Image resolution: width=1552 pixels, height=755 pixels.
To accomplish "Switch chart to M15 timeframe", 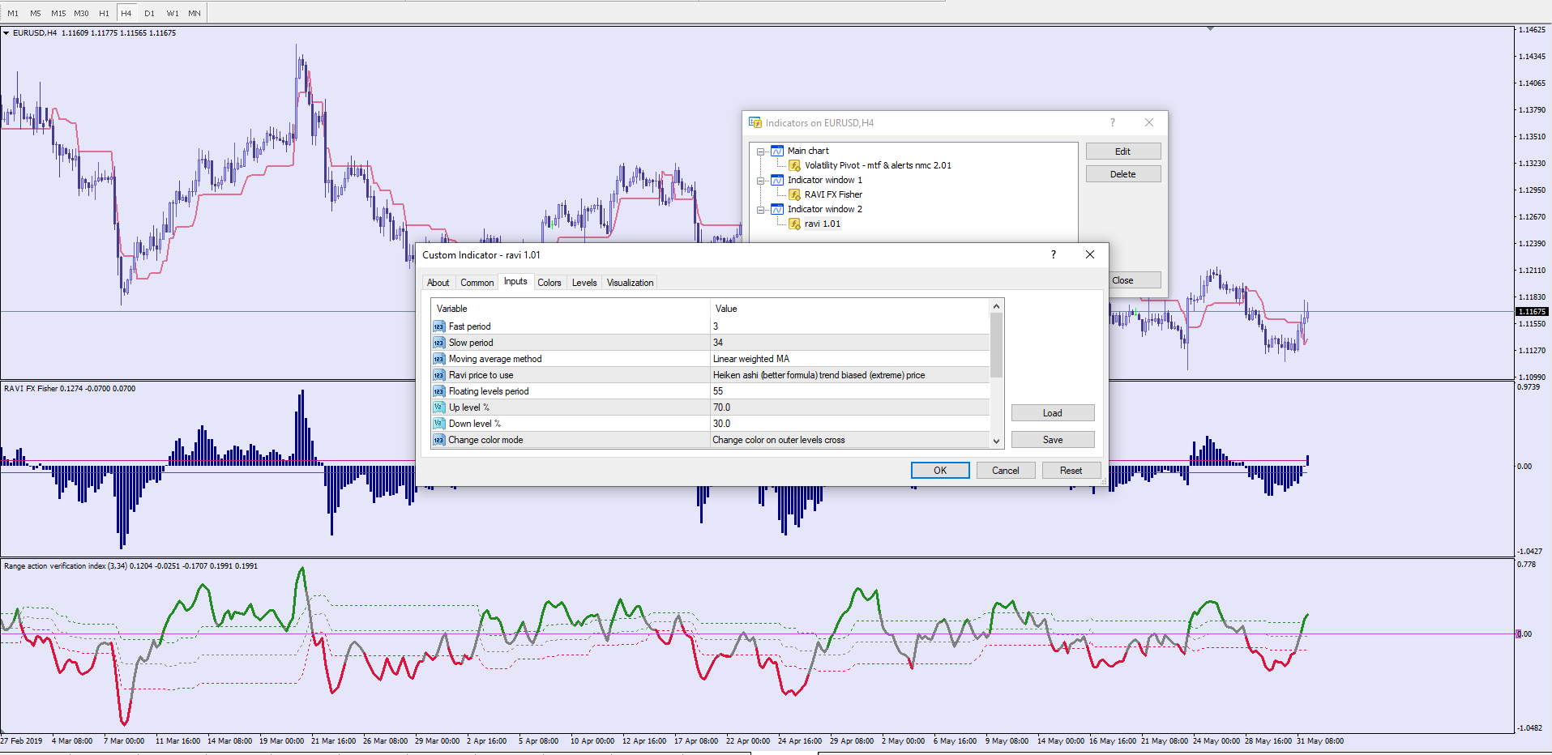I will (58, 13).
